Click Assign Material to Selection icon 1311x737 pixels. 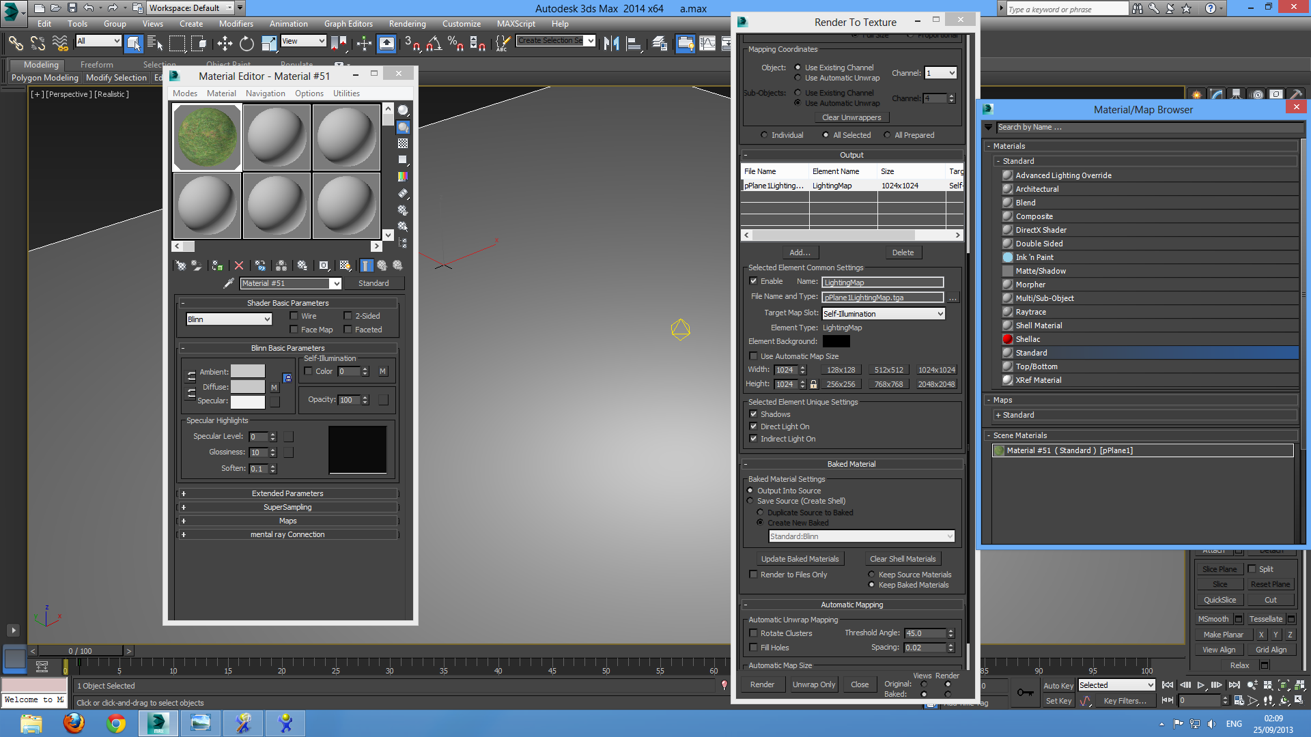pyautogui.click(x=217, y=265)
